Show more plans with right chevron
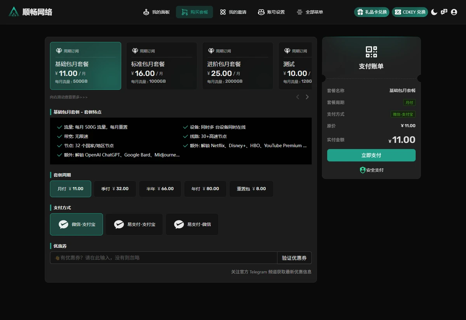Screen dimensions: 466x320 [x=307, y=97]
